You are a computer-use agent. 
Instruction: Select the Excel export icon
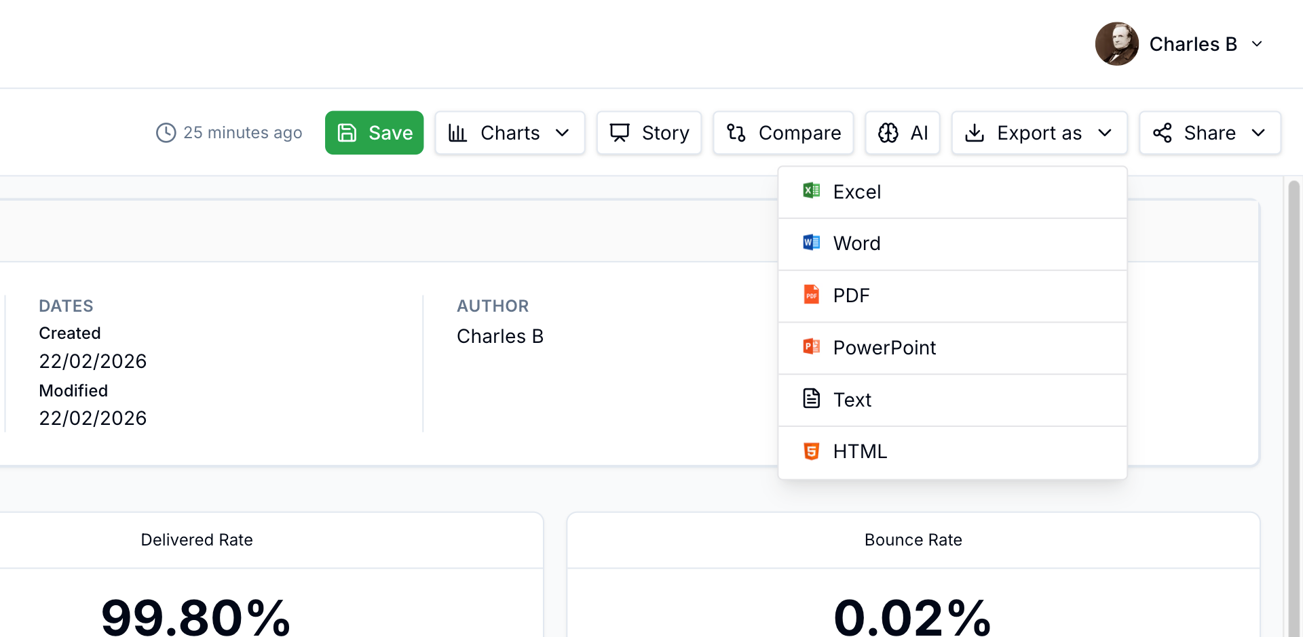coord(810,190)
